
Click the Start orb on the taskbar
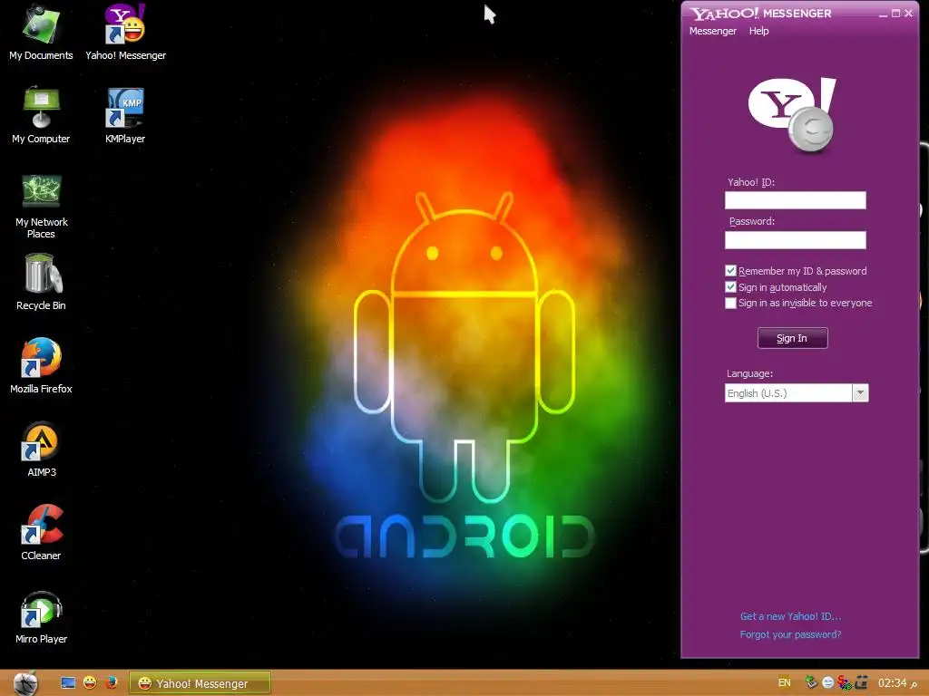coord(25,683)
